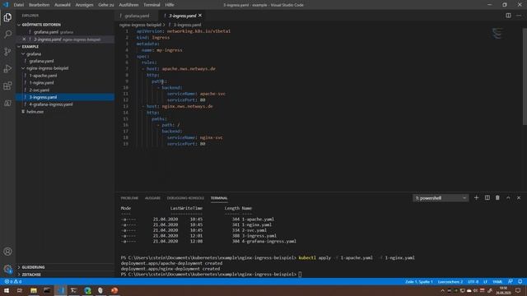
Task: Change encoding via UTF-8 status item
Action: pyautogui.click(x=473, y=281)
